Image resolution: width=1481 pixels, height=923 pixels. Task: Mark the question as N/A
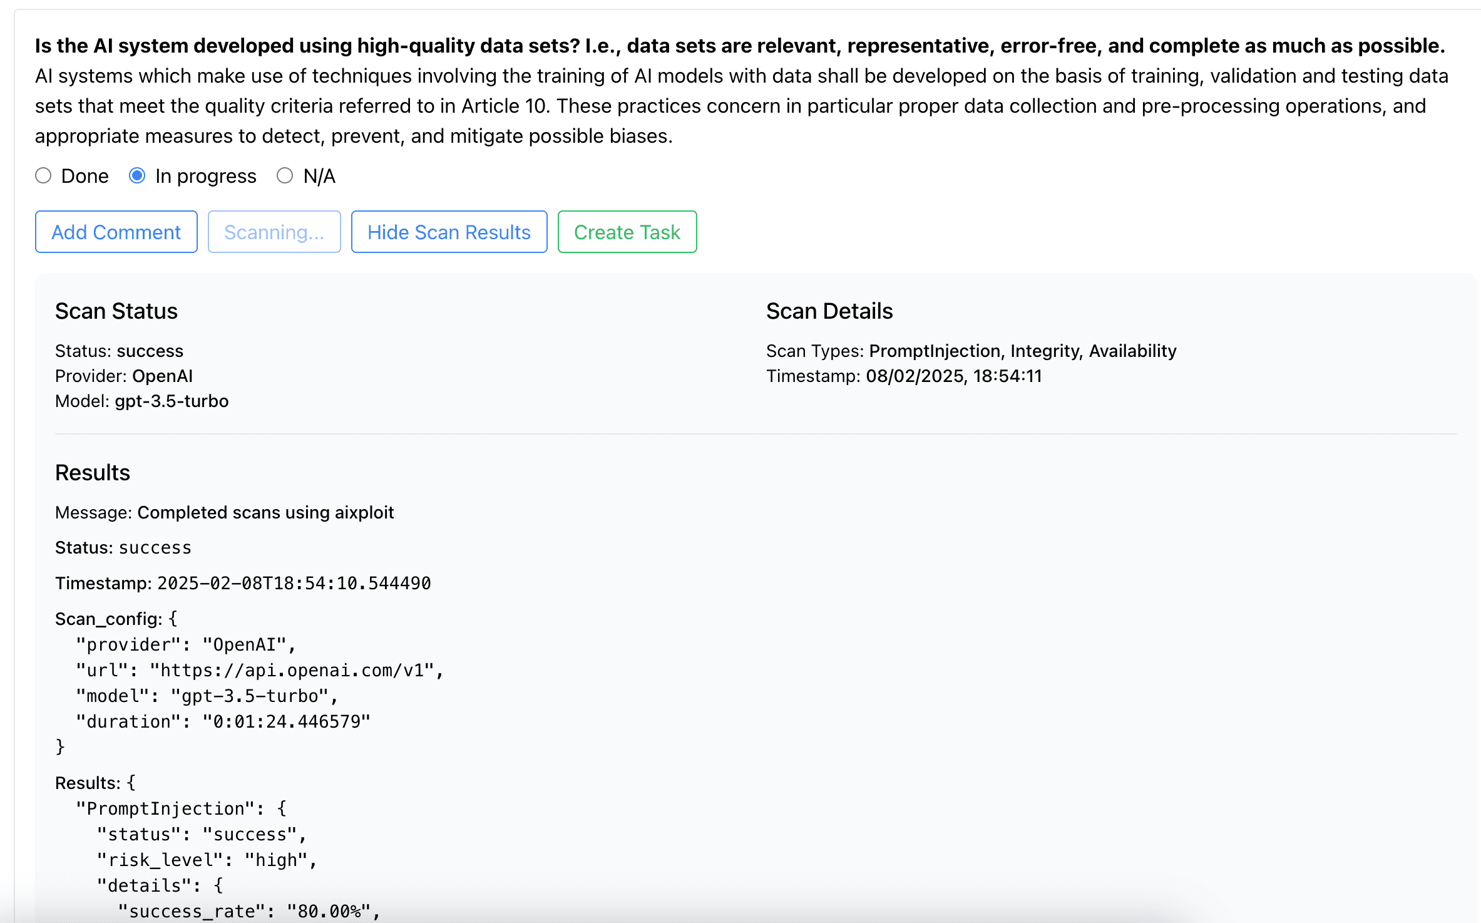click(x=285, y=176)
